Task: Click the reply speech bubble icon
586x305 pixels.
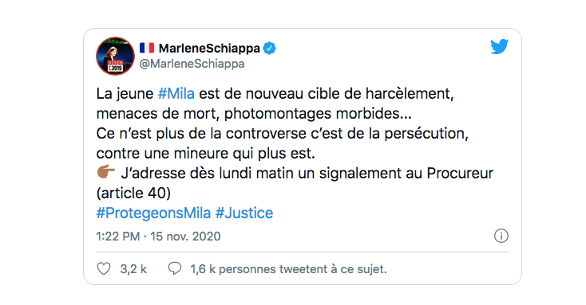Action: (x=175, y=268)
